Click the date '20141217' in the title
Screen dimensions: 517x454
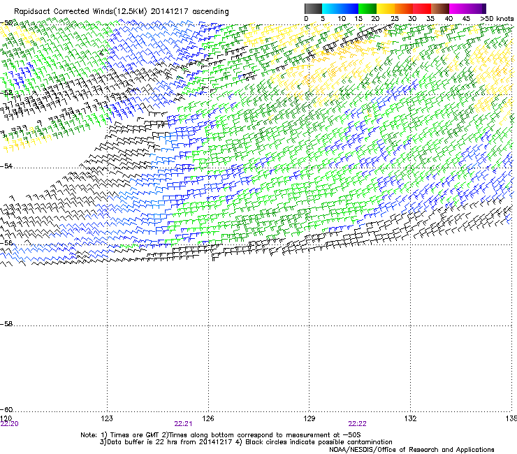pos(170,12)
